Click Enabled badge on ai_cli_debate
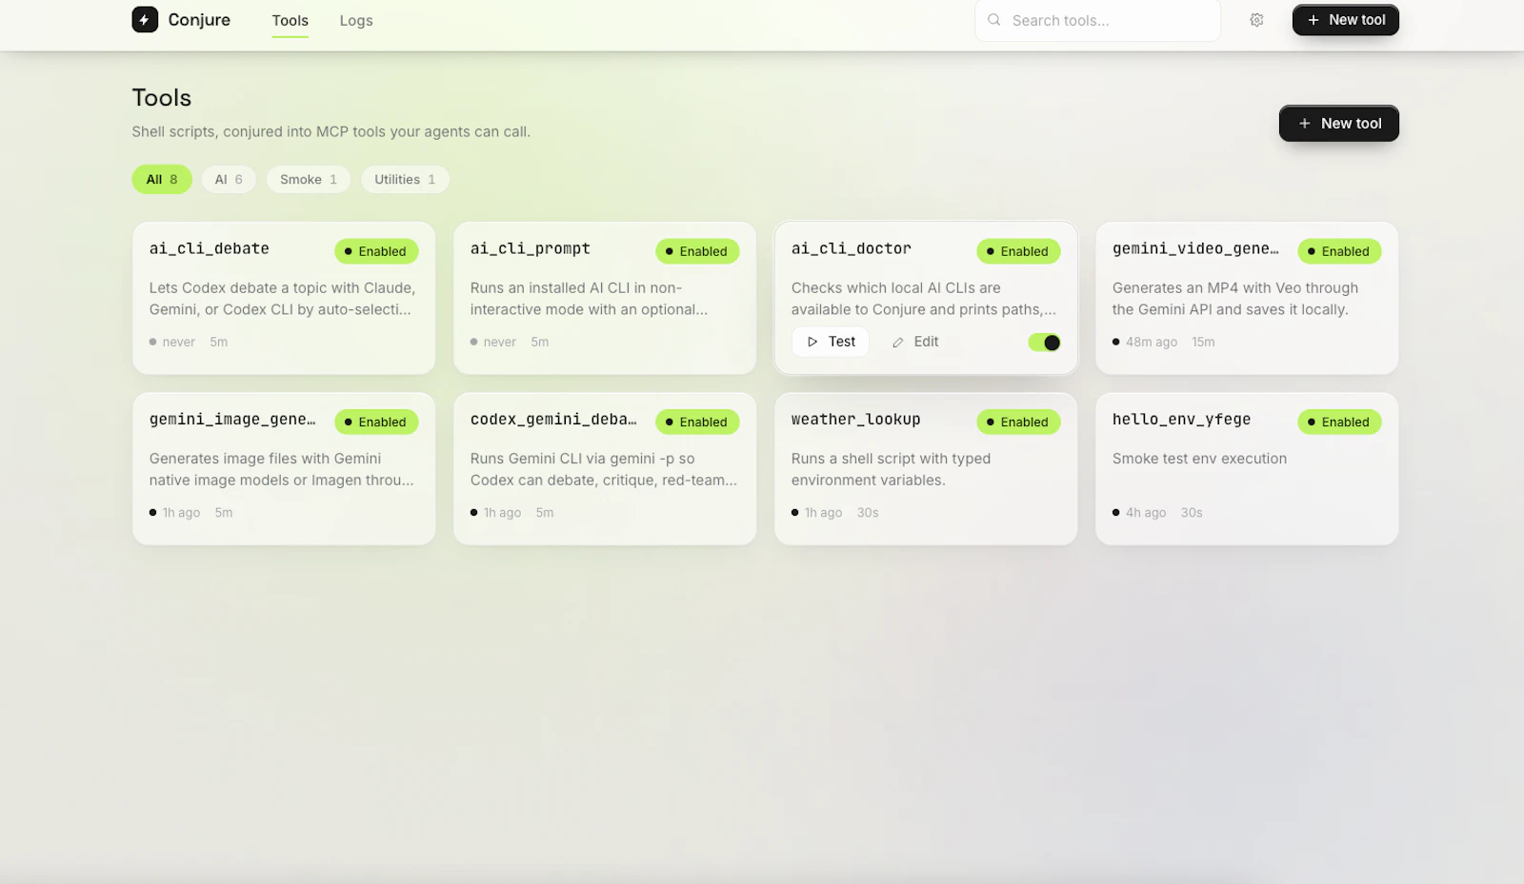The height and width of the screenshot is (884, 1524). pyautogui.click(x=376, y=251)
